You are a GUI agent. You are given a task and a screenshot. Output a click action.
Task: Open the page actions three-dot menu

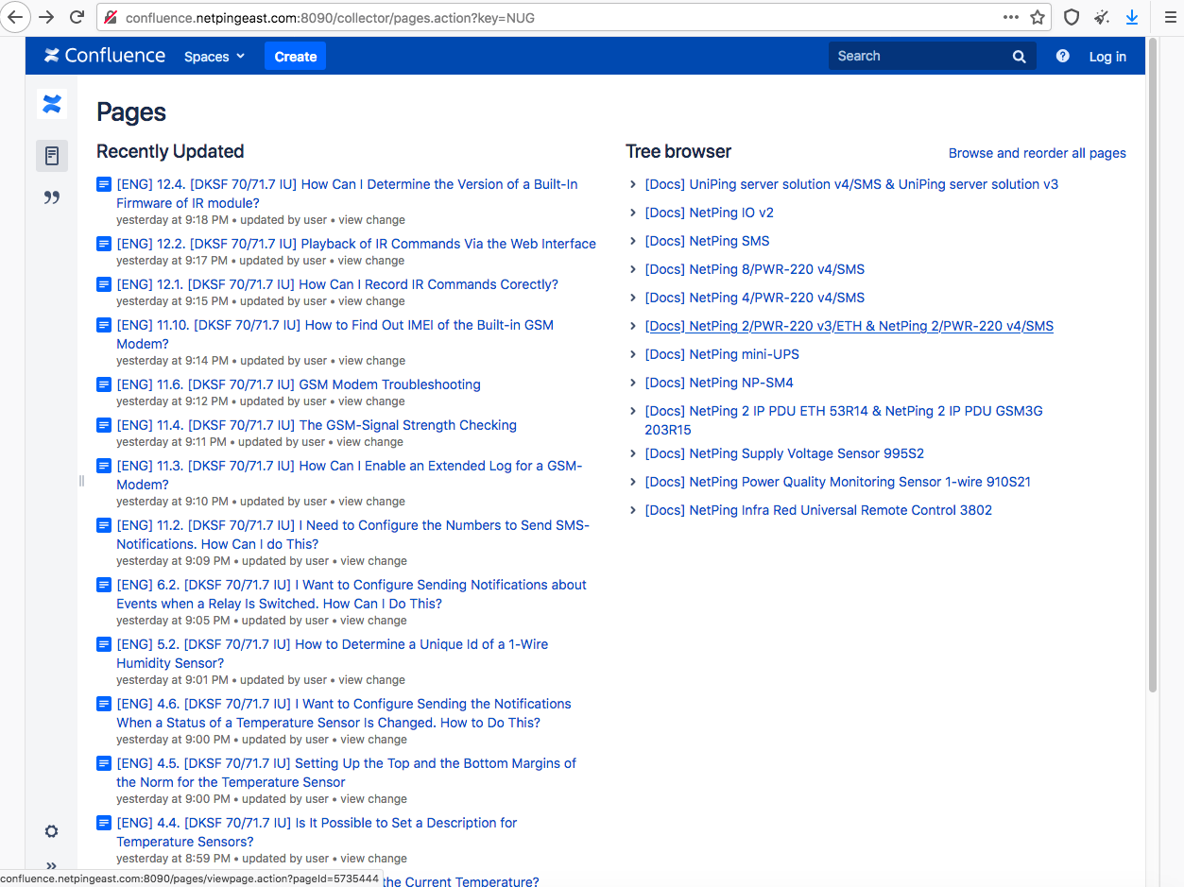tap(1011, 17)
